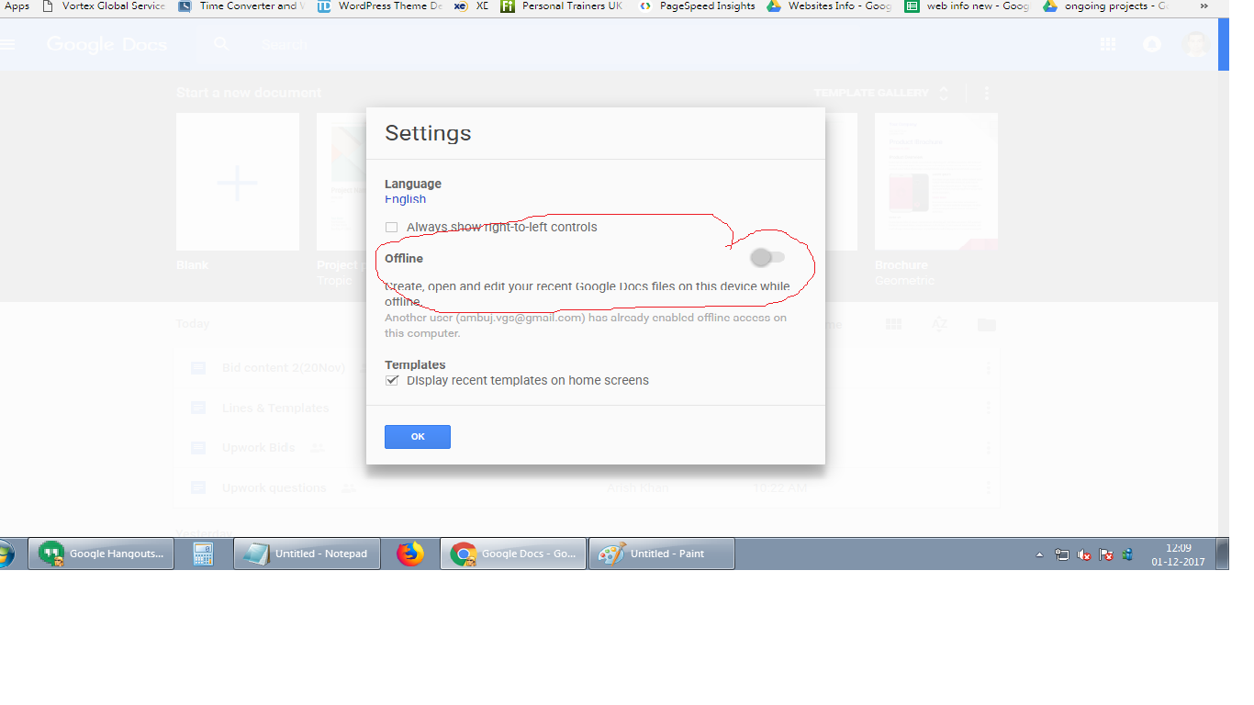Open the Action Center flag tray icon

click(1106, 554)
